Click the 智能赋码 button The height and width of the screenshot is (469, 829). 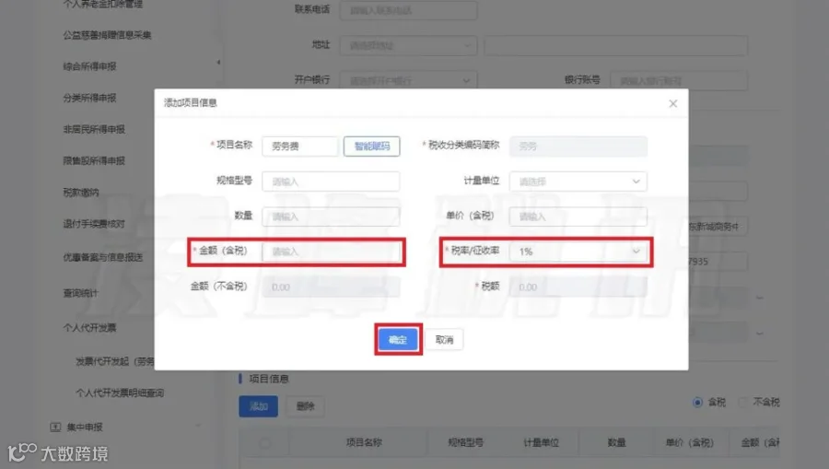(372, 146)
